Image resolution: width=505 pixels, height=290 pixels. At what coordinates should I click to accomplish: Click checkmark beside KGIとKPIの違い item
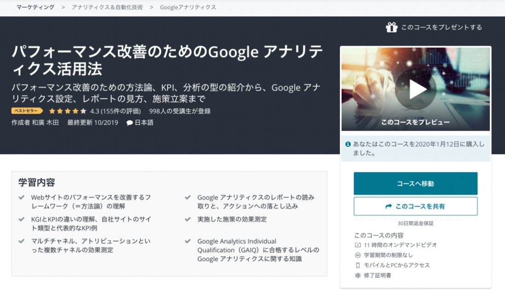coord(22,220)
